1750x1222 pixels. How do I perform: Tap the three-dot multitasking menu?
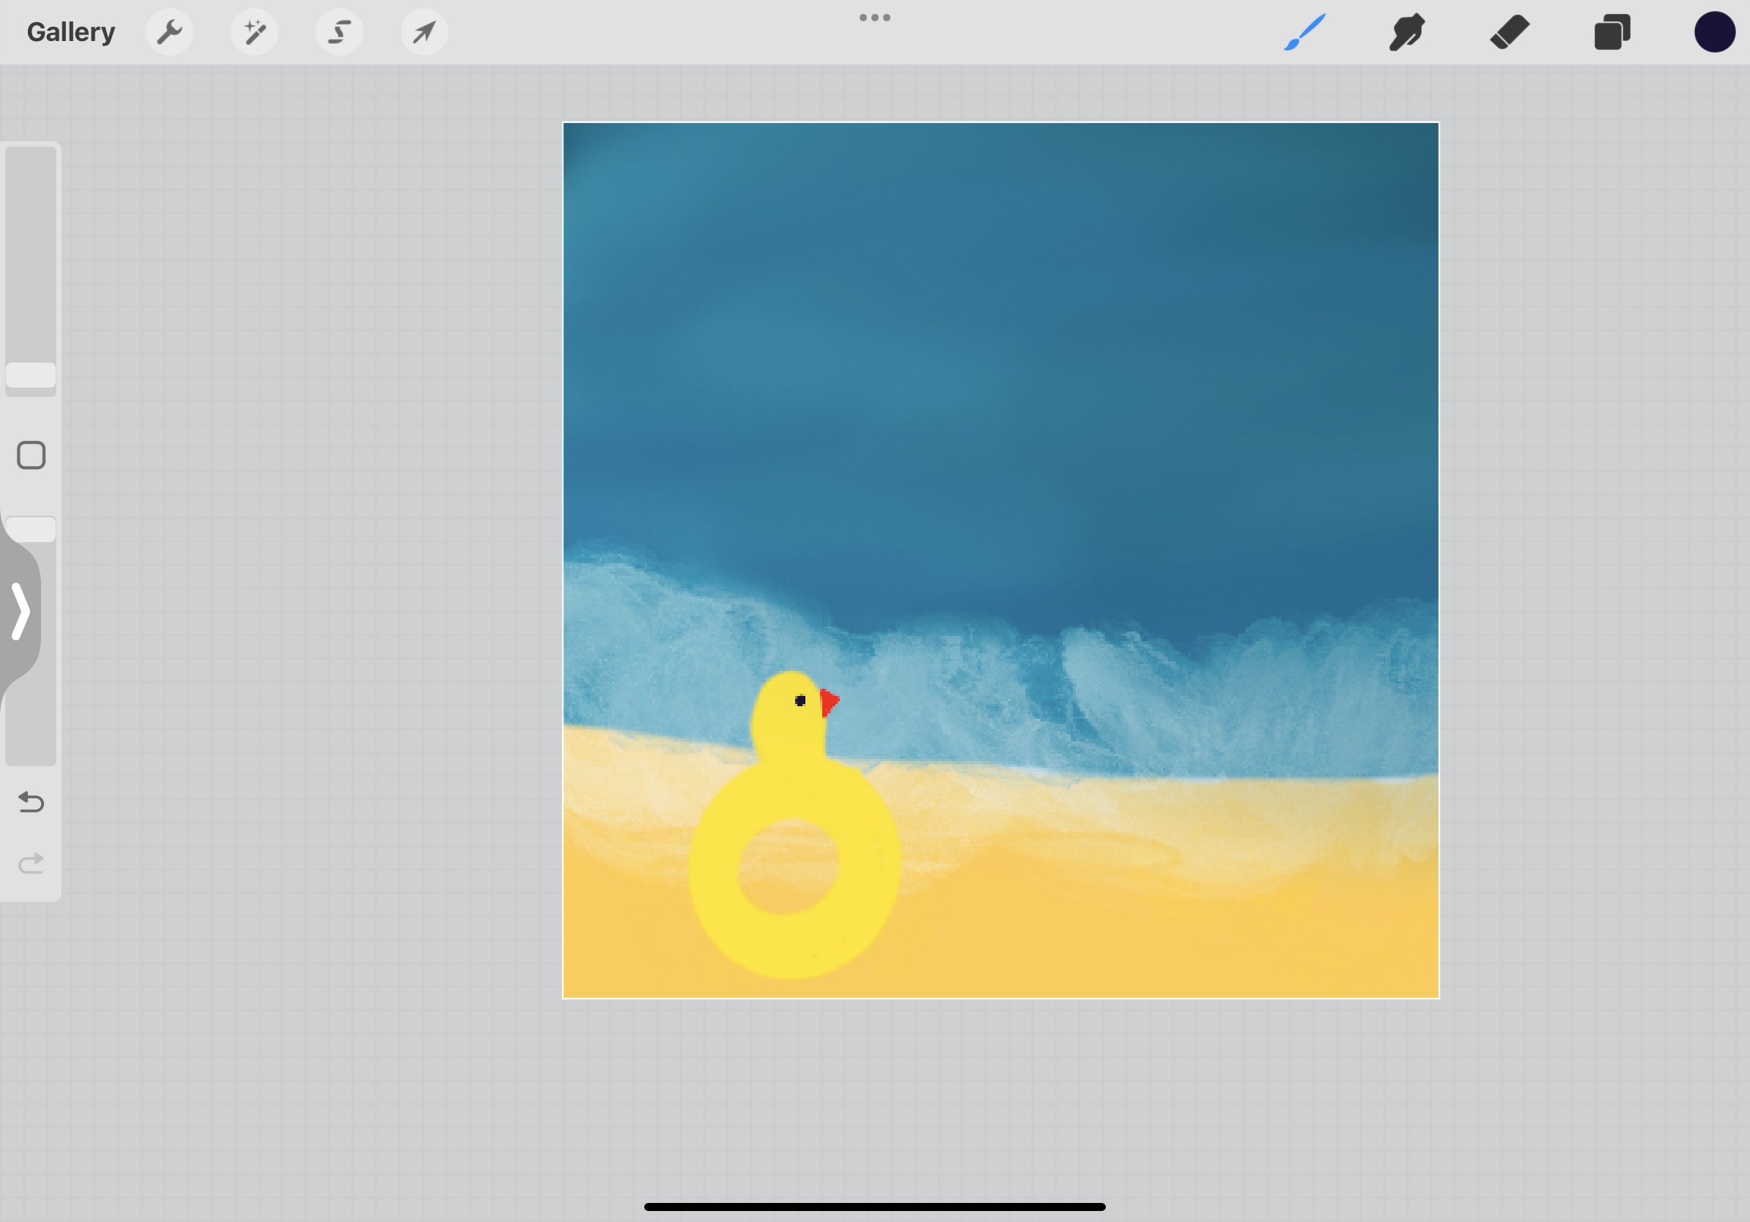tap(874, 18)
